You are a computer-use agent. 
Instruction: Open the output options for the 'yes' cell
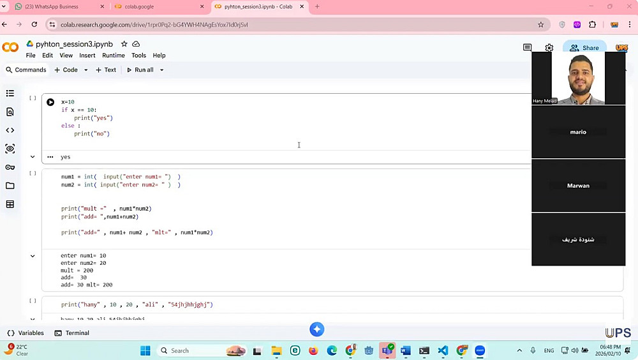50,157
